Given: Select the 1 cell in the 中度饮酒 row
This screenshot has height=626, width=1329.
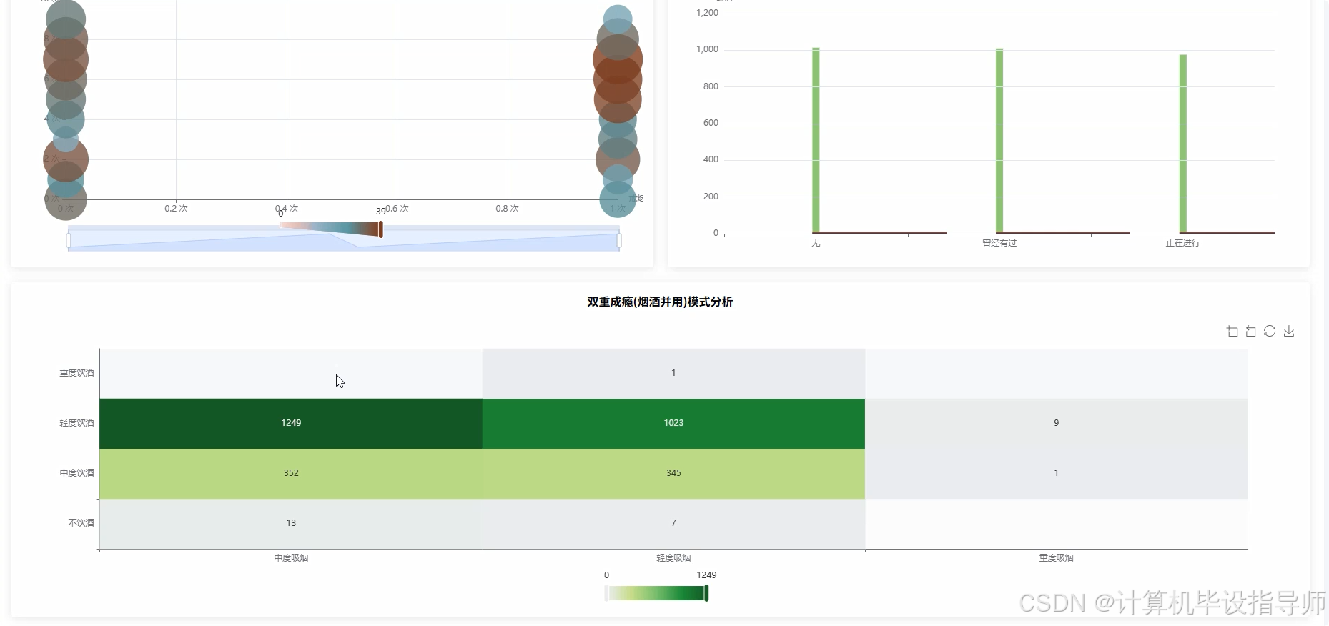Looking at the screenshot, I should (x=1056, y=473).
